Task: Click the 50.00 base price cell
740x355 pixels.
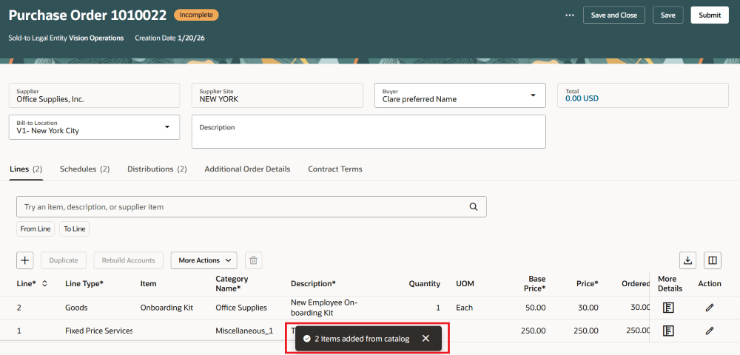Action: point(535,308)
